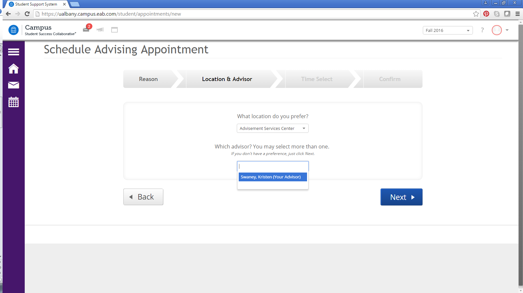Screen dimensions: 523x293
Task: Go to the home screen via sidebar house icon
Action: pyautogui.click(x=13, y=69)
